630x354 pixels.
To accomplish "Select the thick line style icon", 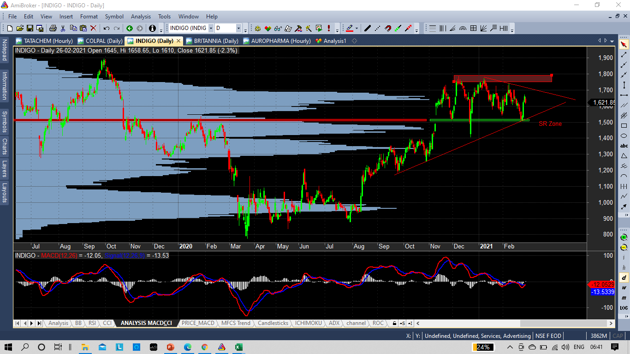I will tap(368, 28).
